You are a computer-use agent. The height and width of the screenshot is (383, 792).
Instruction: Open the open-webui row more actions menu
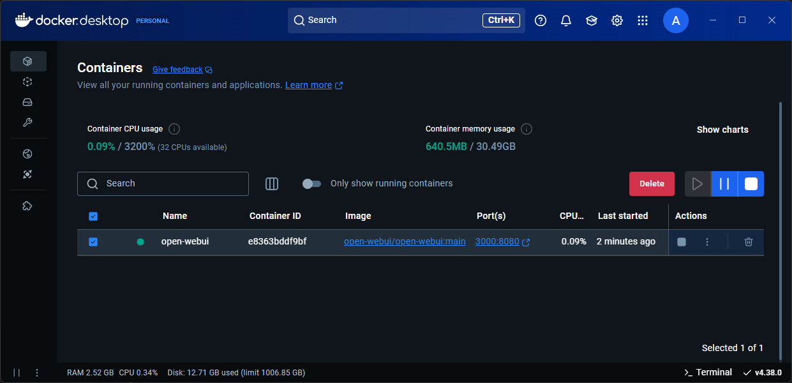(x=706, y=242)
